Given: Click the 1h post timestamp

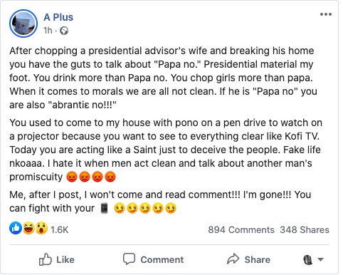Looking at the screenshot, I should (x=48, y=31).
